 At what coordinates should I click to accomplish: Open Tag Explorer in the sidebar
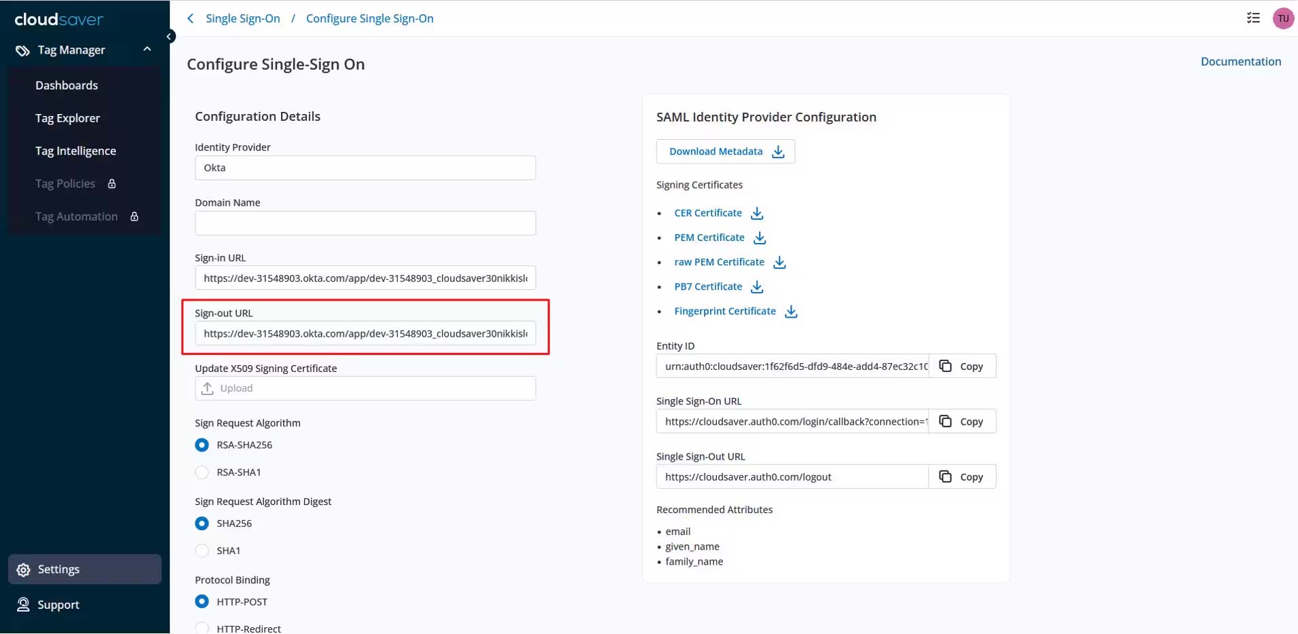(67, 118)
